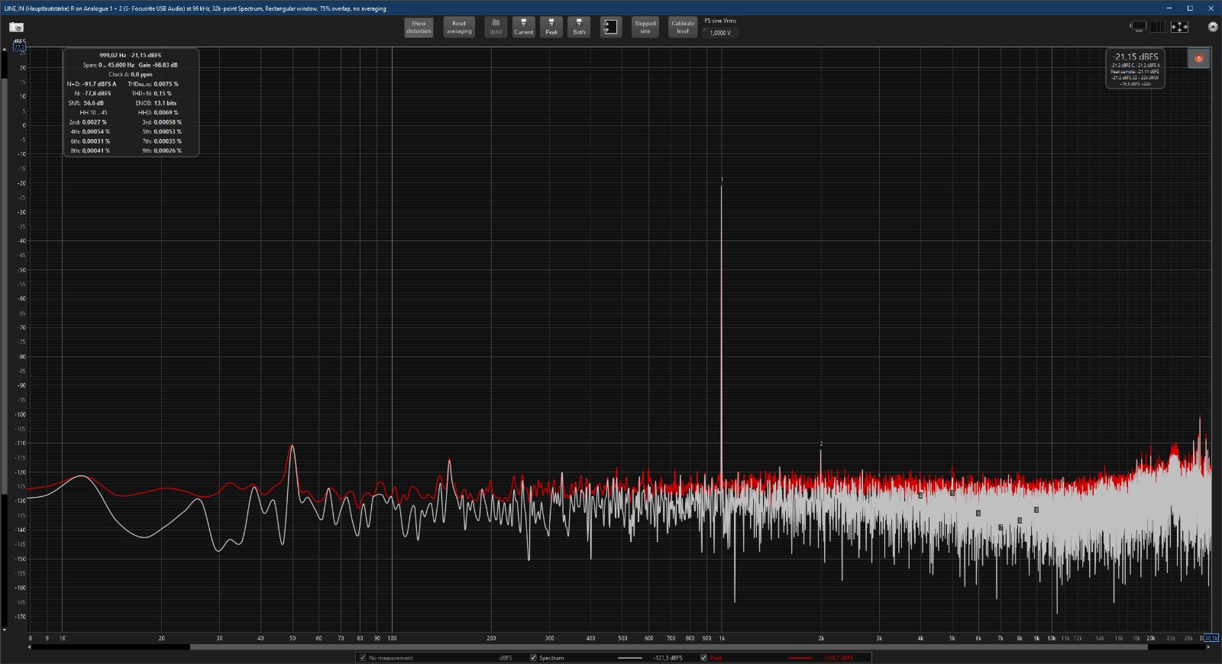Save Peak trace

[551, 27]
